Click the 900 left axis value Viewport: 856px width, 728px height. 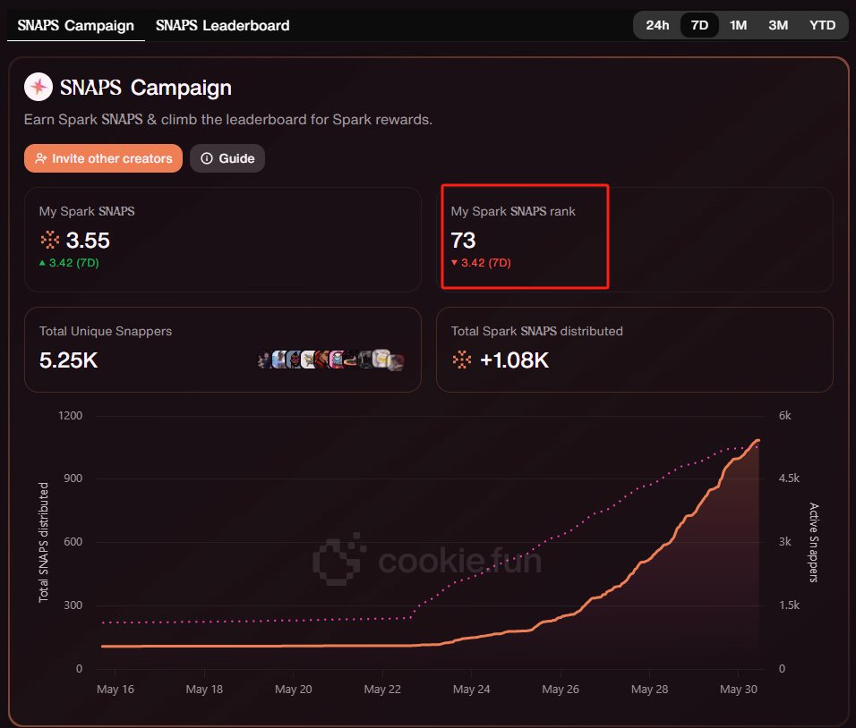click(73, 478)
